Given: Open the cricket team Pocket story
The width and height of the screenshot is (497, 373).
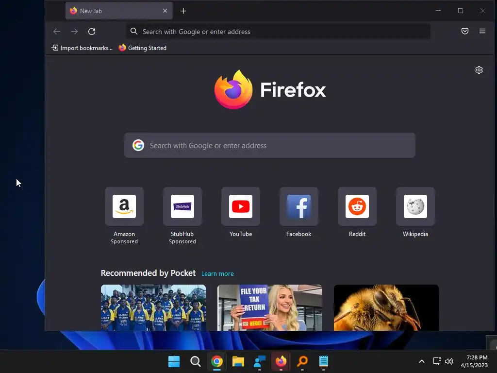Looking at the screenshot, I should [x=153, y=307].
